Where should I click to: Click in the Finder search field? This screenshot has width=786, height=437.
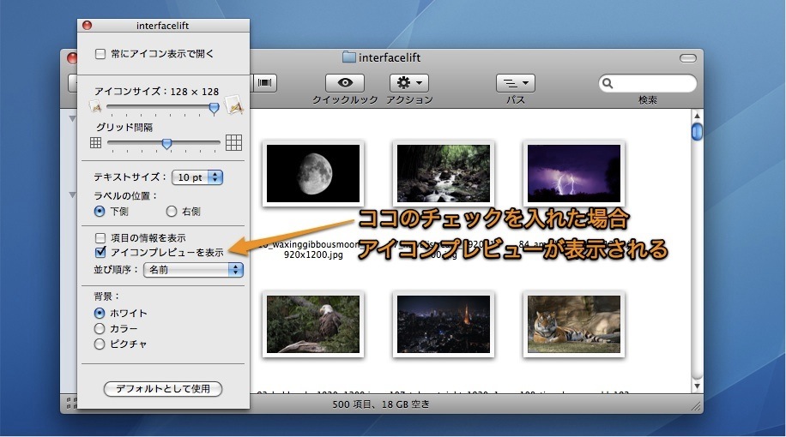click(x=648, y=84)
